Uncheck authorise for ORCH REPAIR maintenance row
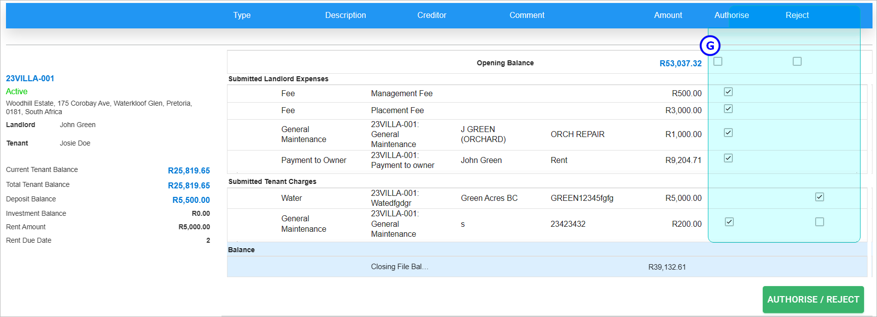This screenshot has height=317, width=877. coord(728,133)
